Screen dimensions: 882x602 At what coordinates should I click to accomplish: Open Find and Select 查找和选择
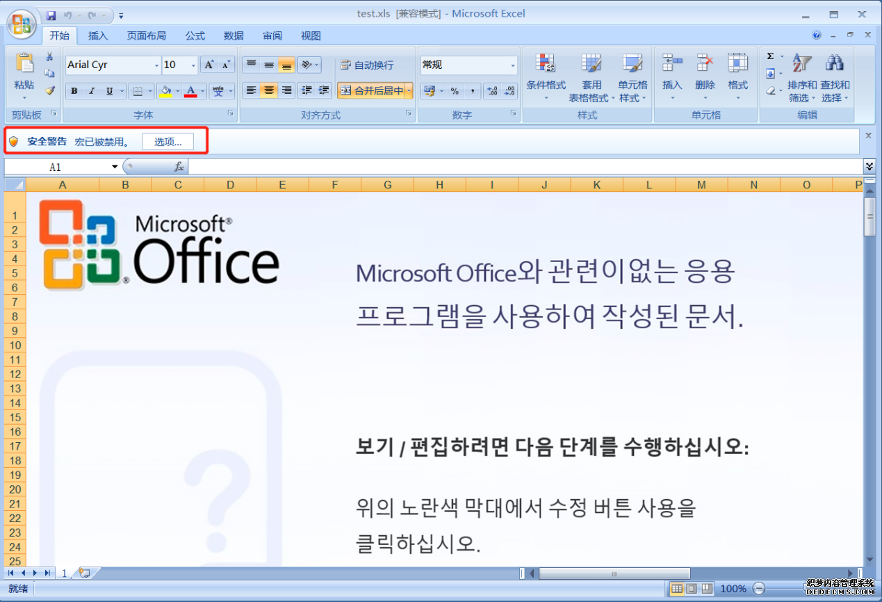pos(835,76)
